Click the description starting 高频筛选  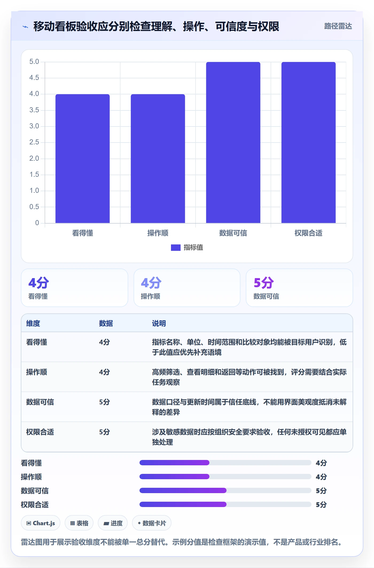tap(249, 377)
